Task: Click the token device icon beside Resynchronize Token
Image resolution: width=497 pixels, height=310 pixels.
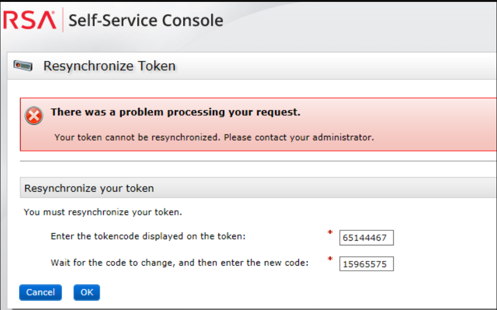Action: tap(23, 66)
